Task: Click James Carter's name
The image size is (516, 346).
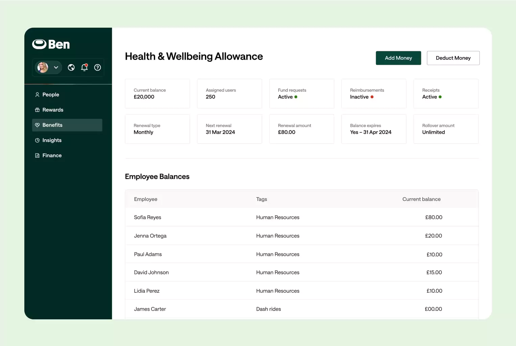Action: coord(150,309)
